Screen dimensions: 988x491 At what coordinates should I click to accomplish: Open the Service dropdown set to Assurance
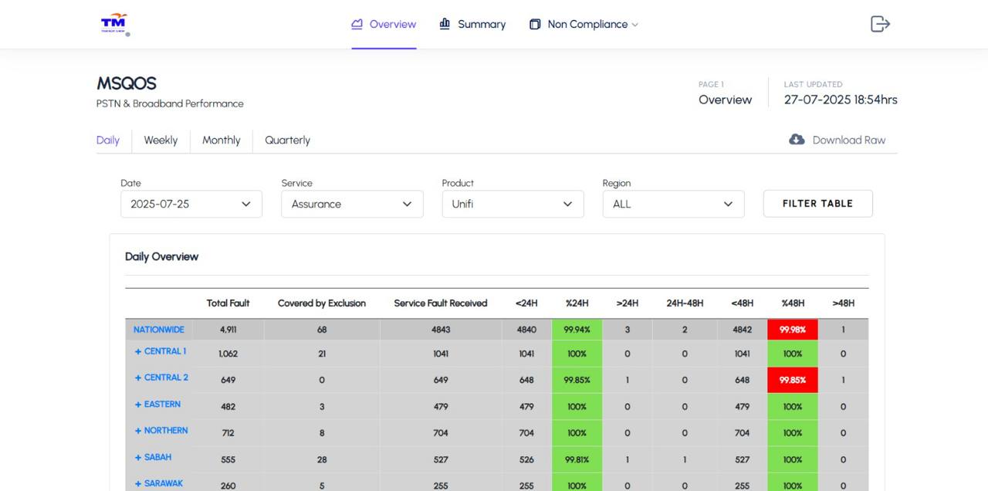pyautogui.click(x=352, y=204)
